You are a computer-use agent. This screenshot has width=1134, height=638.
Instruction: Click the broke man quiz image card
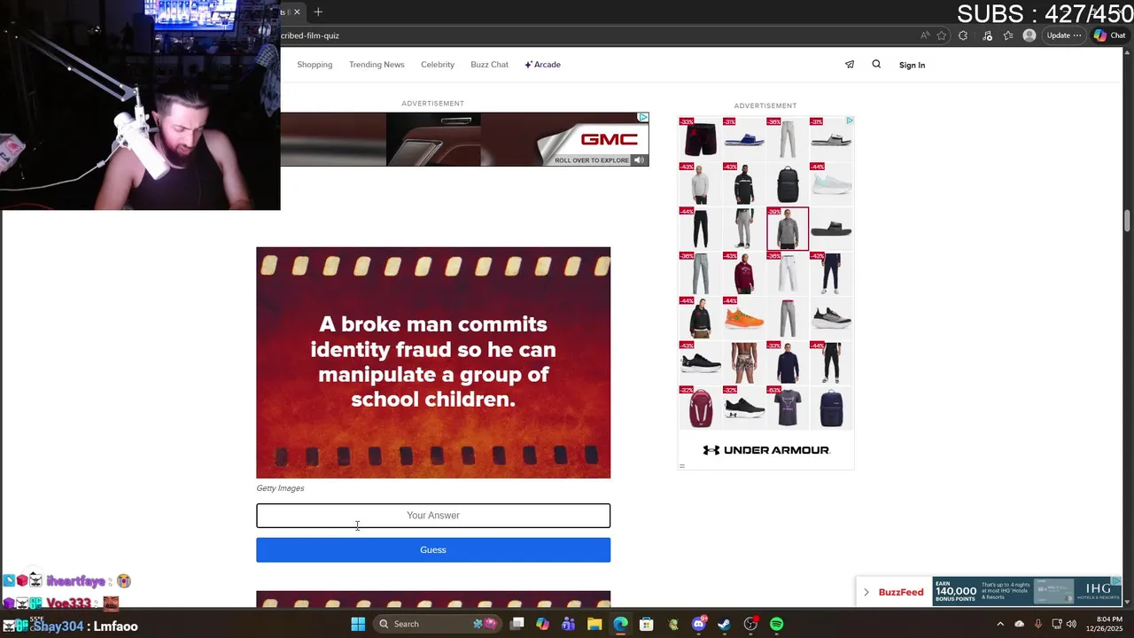(x=433, y=362)
